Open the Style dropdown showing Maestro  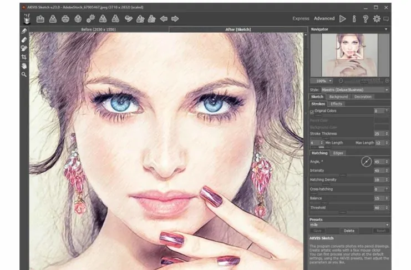(x=355, y=89)
